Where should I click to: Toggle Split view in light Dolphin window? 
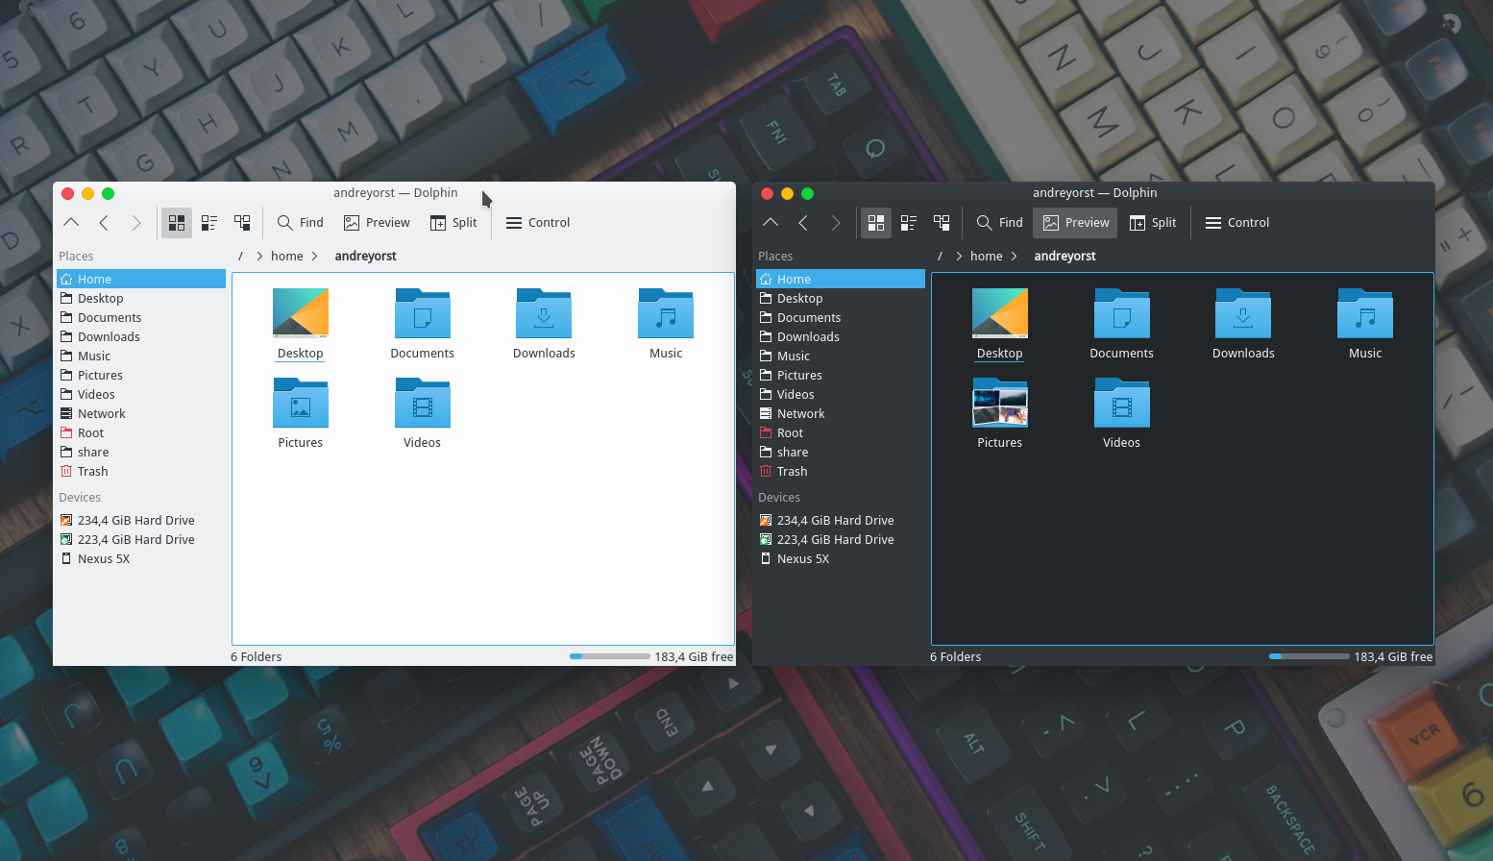click(453, 223)
